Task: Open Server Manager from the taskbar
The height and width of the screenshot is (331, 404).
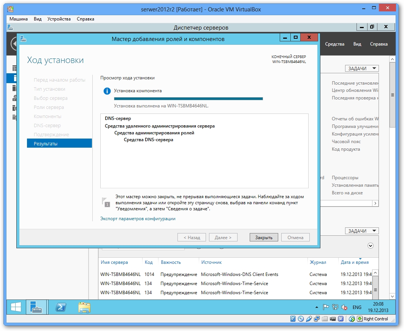Action: [36, 307]
